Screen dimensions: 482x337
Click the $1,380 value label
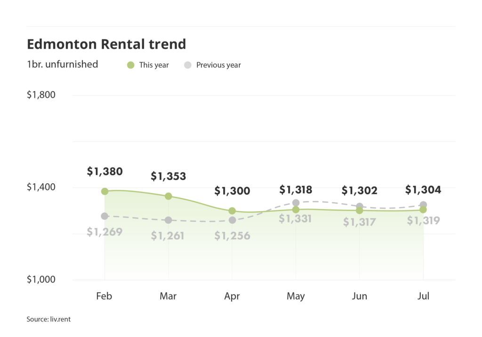tap(104, 172)
